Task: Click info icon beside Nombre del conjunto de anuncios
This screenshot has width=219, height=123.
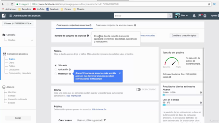Action: [x=88, y=36]
